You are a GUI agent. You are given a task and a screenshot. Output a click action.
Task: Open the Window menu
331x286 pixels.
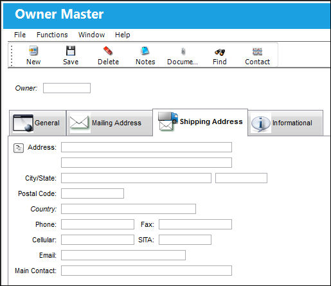[x=91, y=35]
